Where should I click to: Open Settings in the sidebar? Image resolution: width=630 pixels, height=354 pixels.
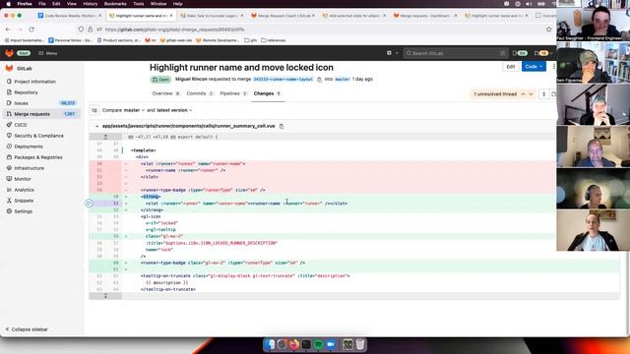(x=23, y=211)
